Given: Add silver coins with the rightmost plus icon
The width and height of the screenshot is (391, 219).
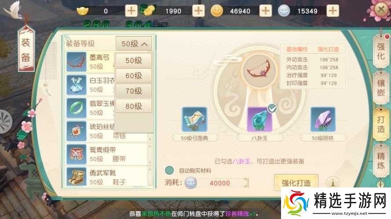Looking at the screenshot, I should coord(333,11).
